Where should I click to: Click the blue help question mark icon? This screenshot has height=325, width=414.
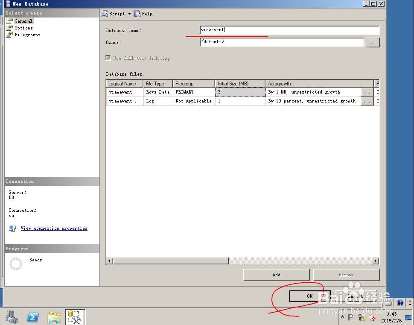click(x=400, y=303)
